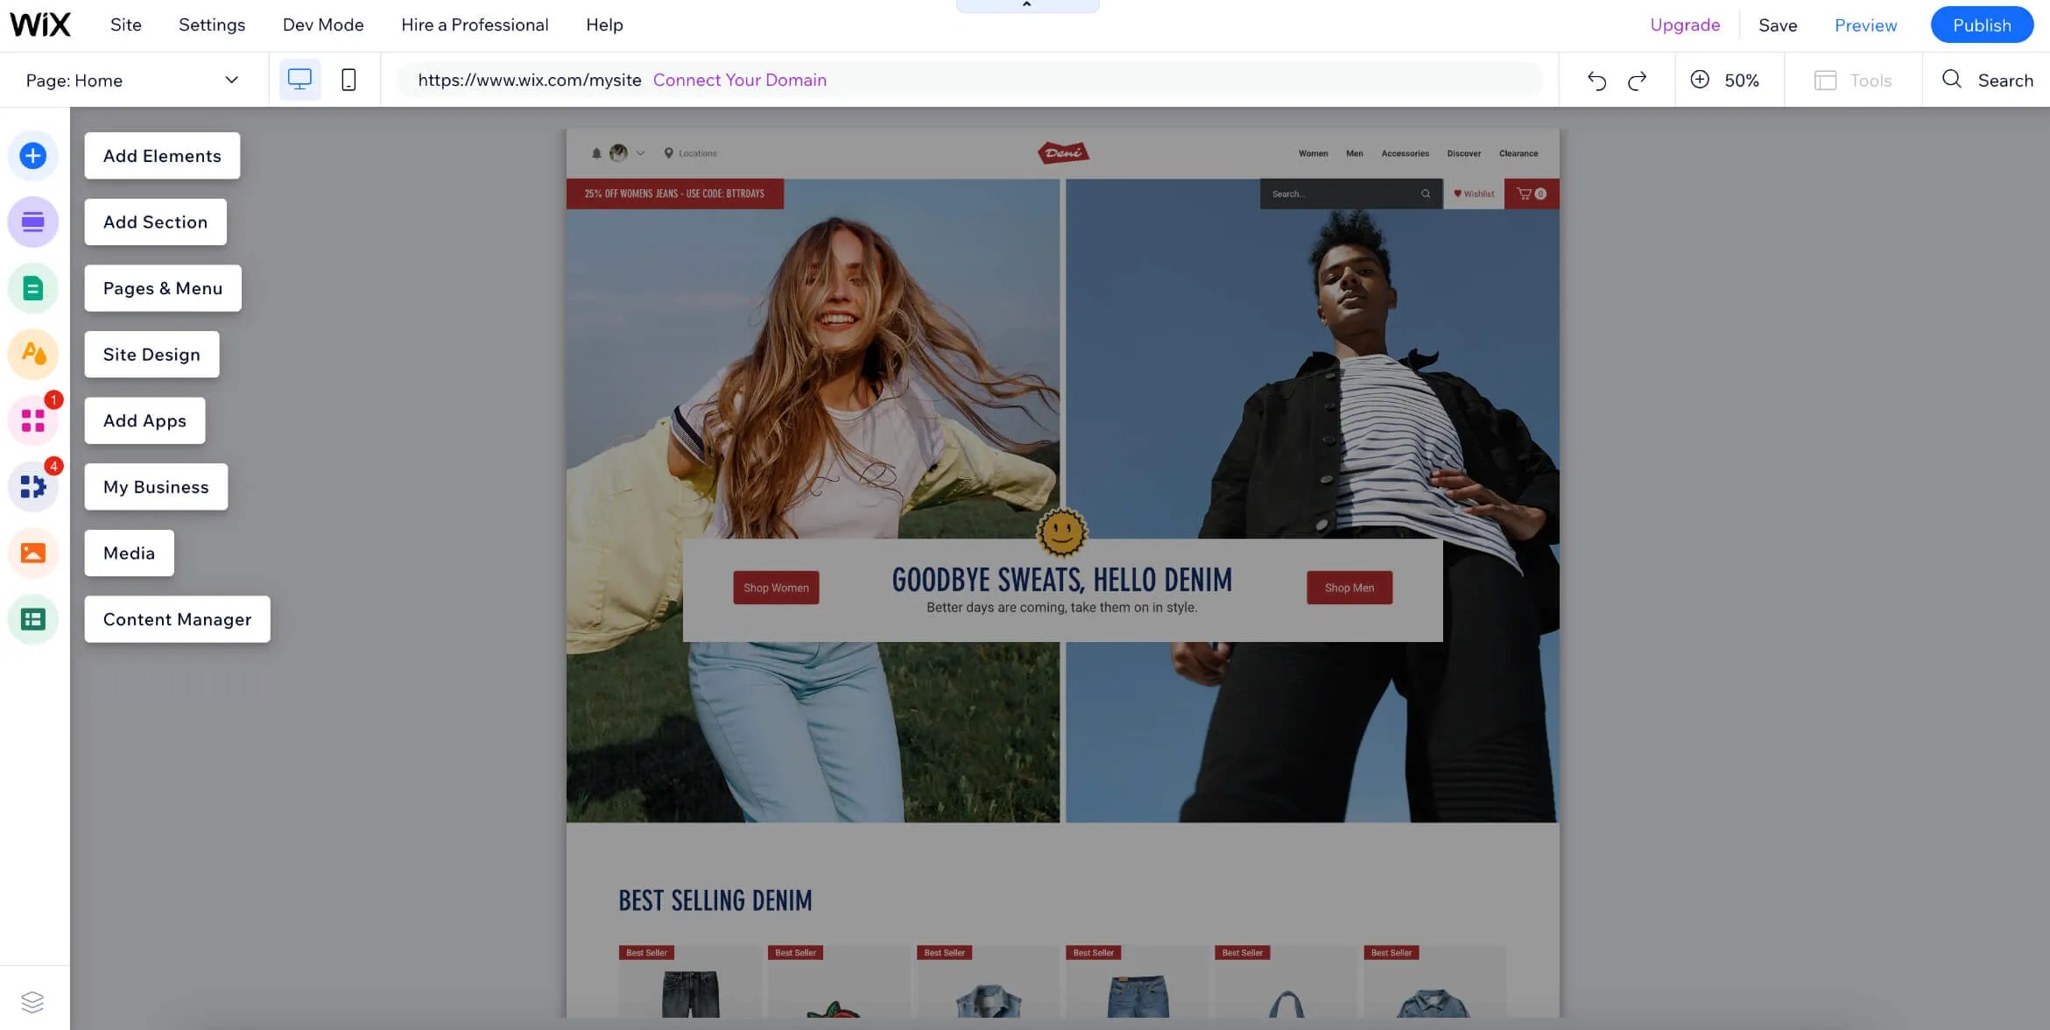The height and width of the screenshot is (1030, 2050).
Task: Open the Add Apps panel
Action: (144, 420)
